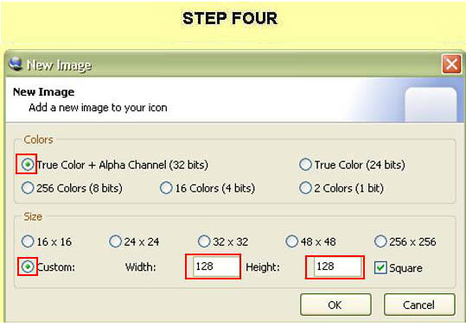466x326 pixels.
Task: Choose the 16 x 16 size
Action: [28, 241]
